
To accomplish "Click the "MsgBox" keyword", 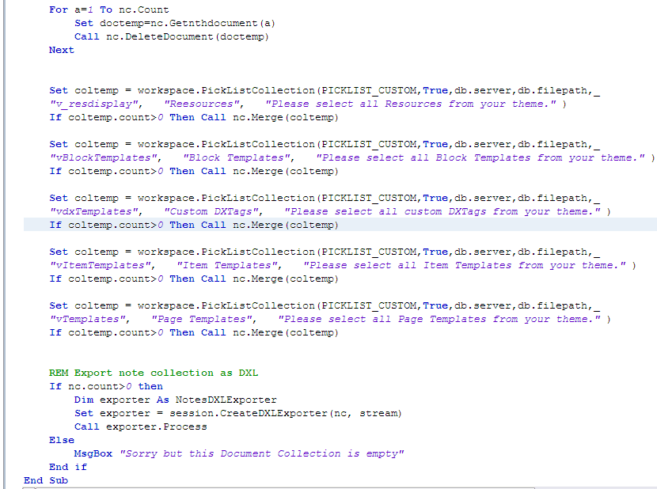I will (x=93, y=453).
